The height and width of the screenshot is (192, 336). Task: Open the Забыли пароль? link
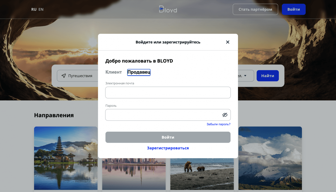coord(218,124)
